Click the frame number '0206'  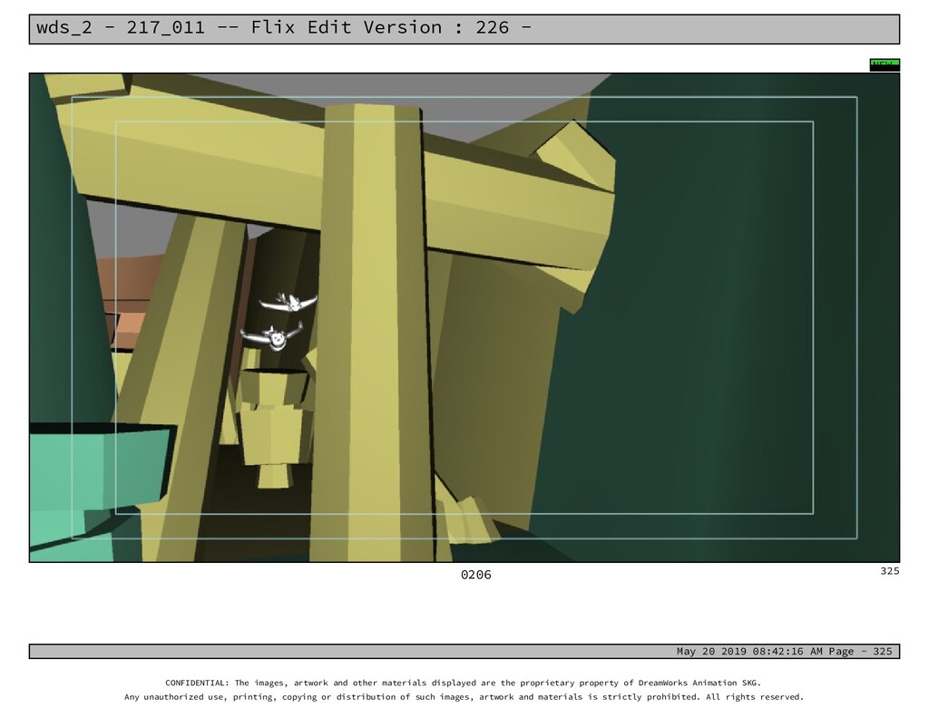pyautogui.click(x=475, y=575)
